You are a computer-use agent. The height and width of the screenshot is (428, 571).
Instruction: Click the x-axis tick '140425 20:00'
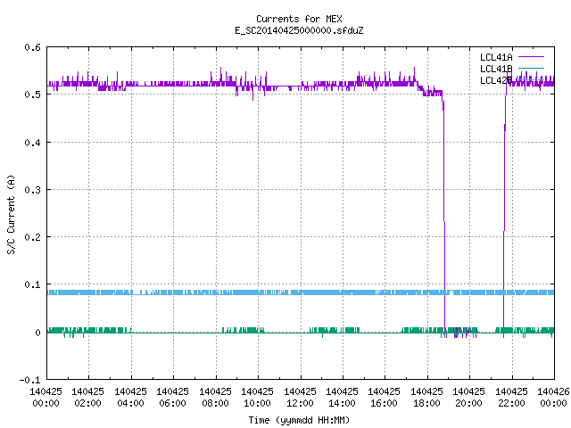[468, 398]
